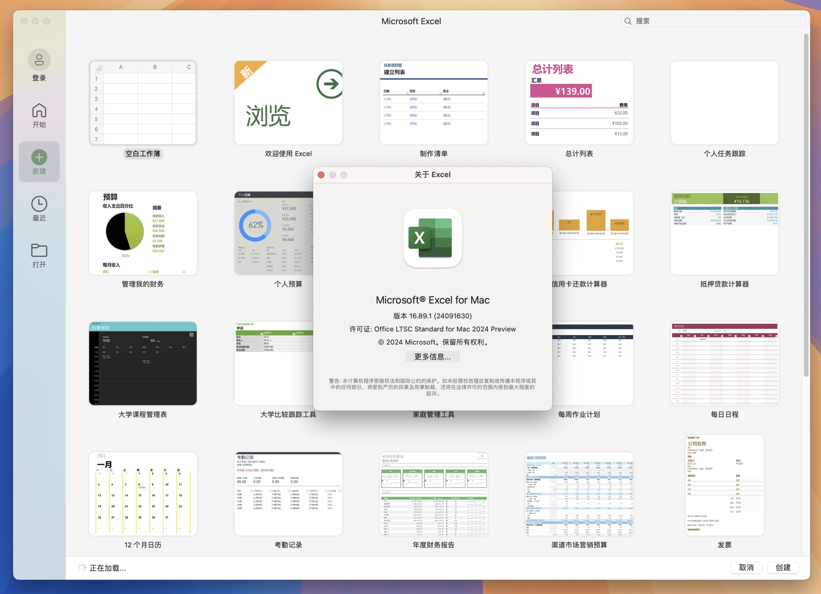
Task: Select the blank workbook (空白工作簿) template
Action: pos(143,103)
